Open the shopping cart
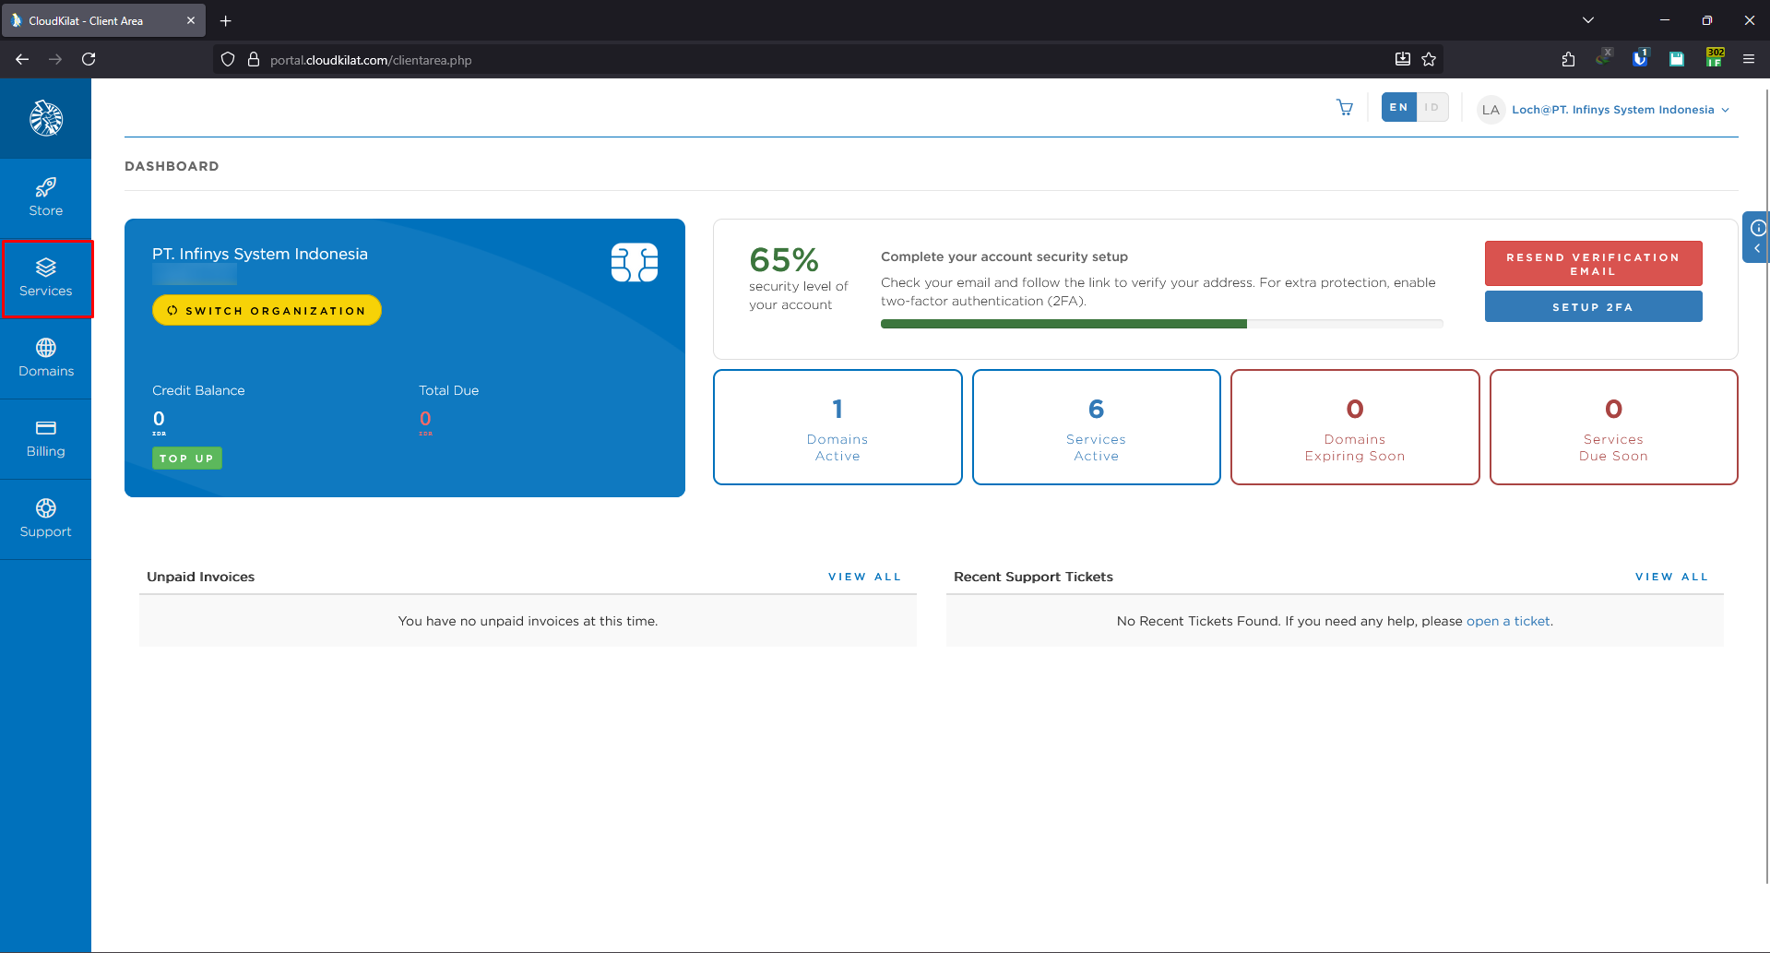This screenshot has width=1770, height=953. [x=1344, y=107]
